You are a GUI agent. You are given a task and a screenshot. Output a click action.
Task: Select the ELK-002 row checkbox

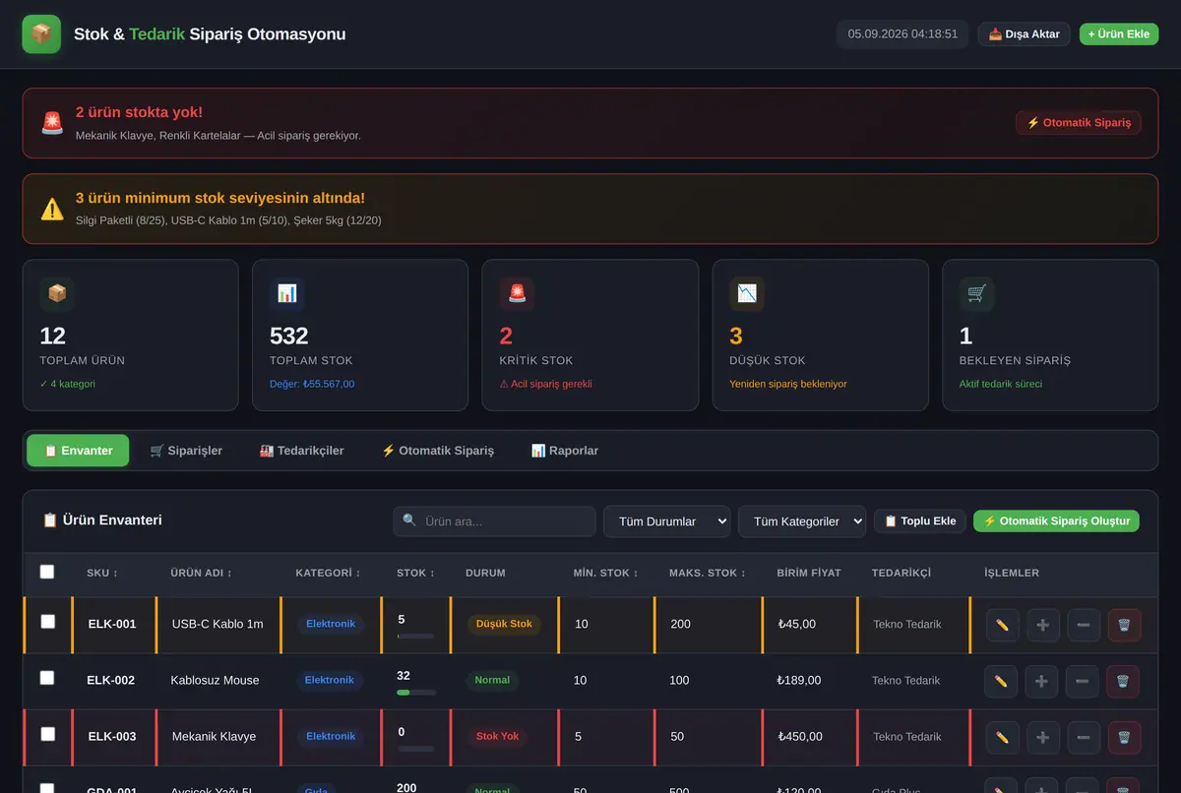click(x=47, y=678)
